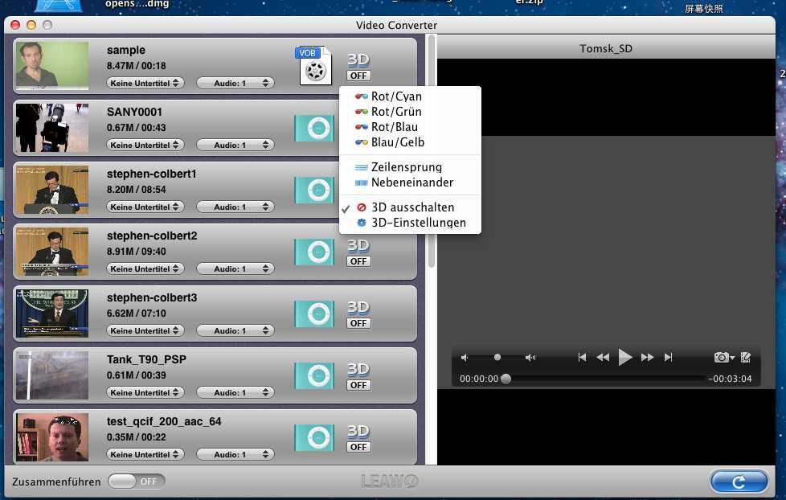Toggle the Zusammenführen merge switch
Screen dimensions: 786x500
137,482
